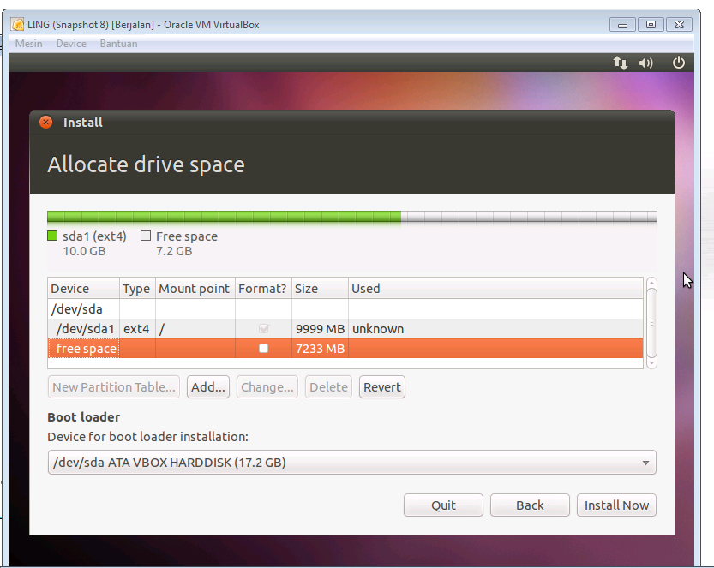The image size is (714, 568).
Task: Click New Partition Table... button
Action: coord(114,387)
